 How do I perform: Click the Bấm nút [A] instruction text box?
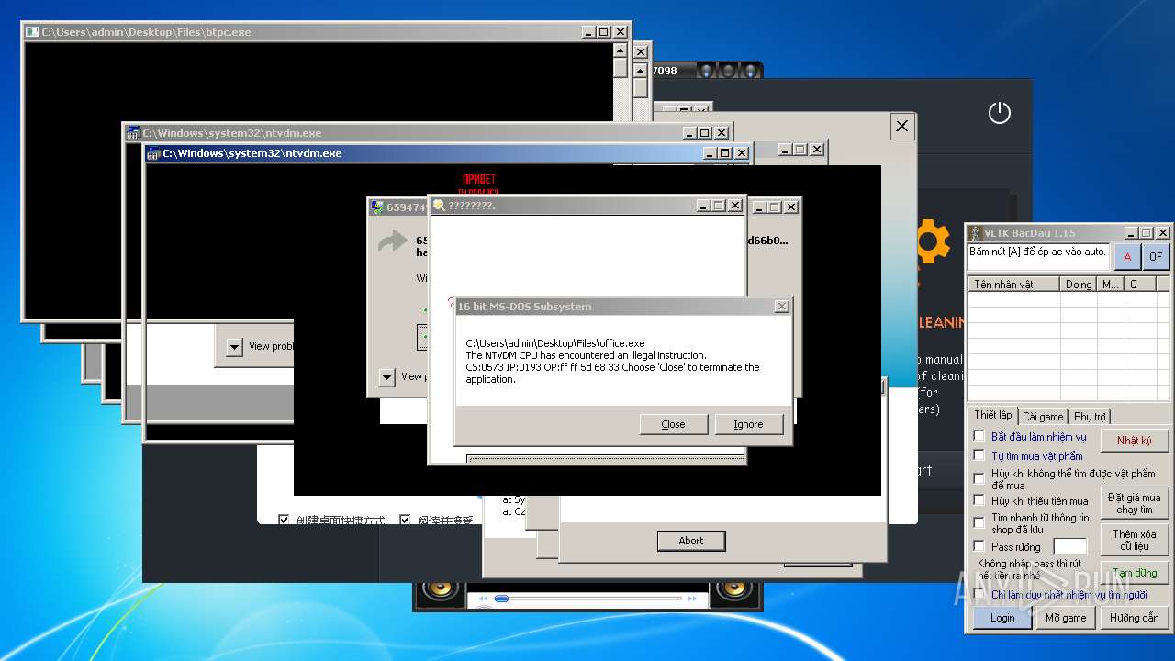(x=1038, y=256)
